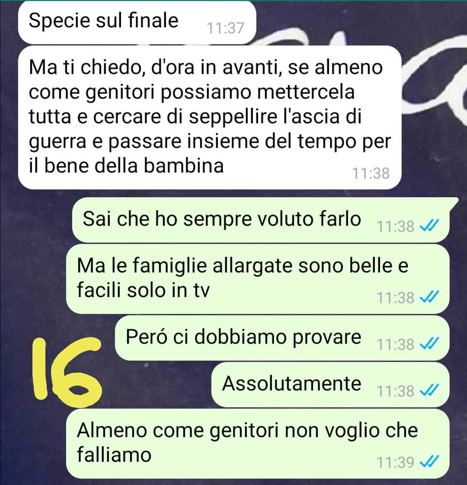Viewport: 467px width, 485px height.
Task: Tap the 'Almeno come genitori non voglio' message
Action: pyautogui.click(x=257, y=443)
